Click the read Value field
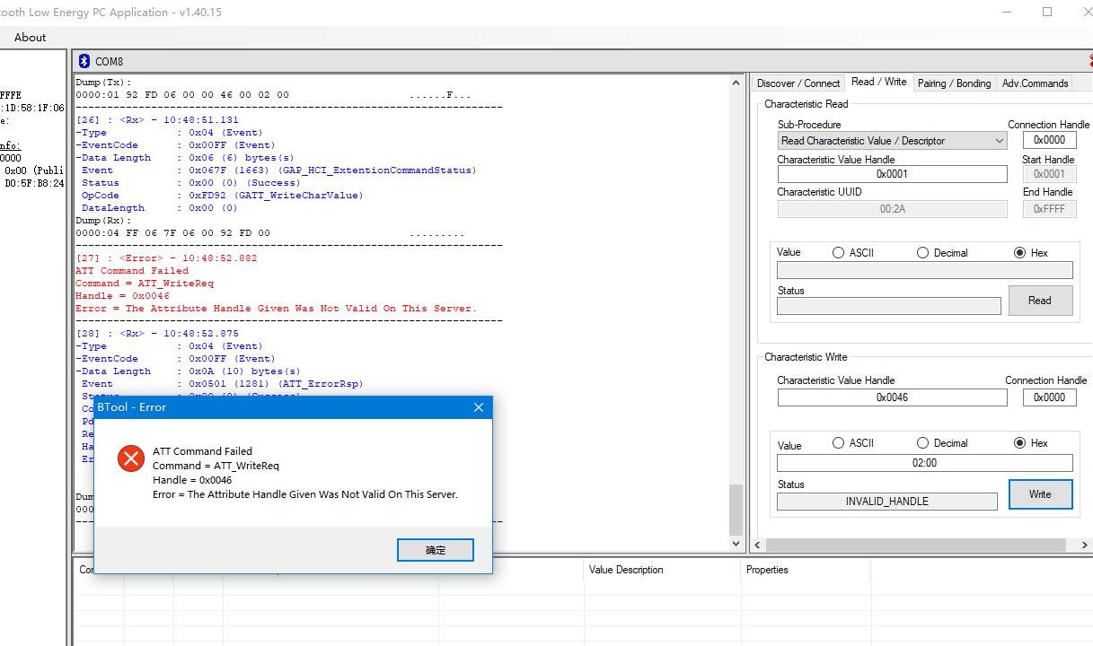 [x=924, y=270]
